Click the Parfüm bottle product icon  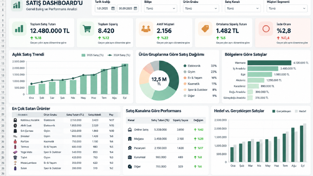15,142
